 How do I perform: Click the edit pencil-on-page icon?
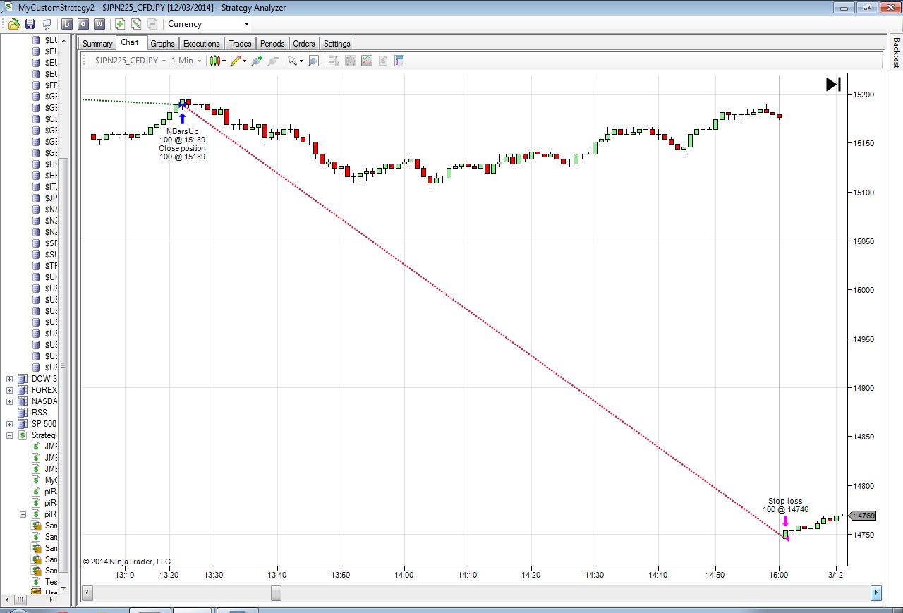136,24
